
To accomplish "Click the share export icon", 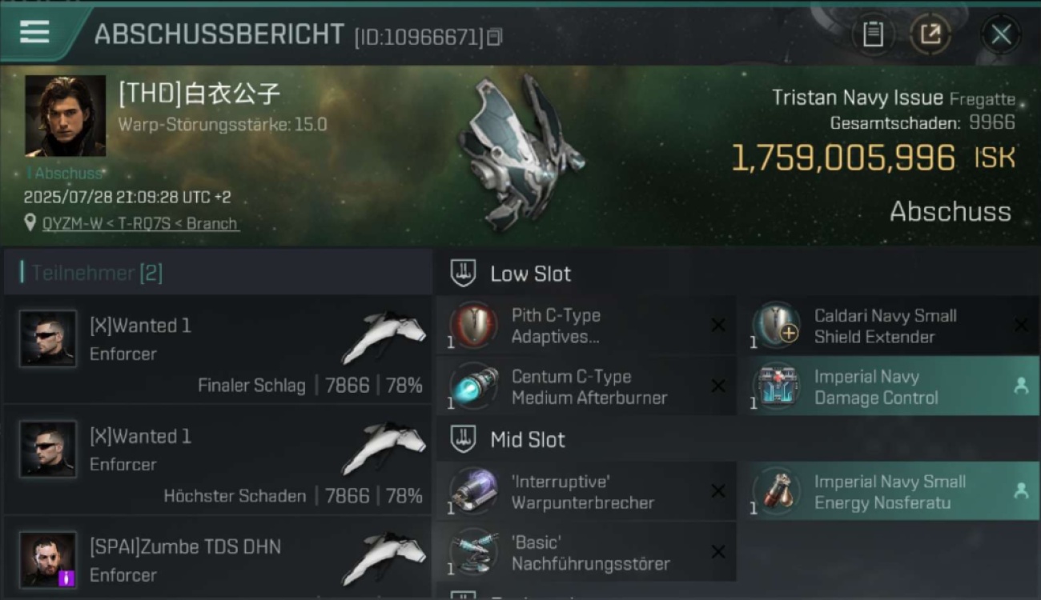I will [930, 34].
